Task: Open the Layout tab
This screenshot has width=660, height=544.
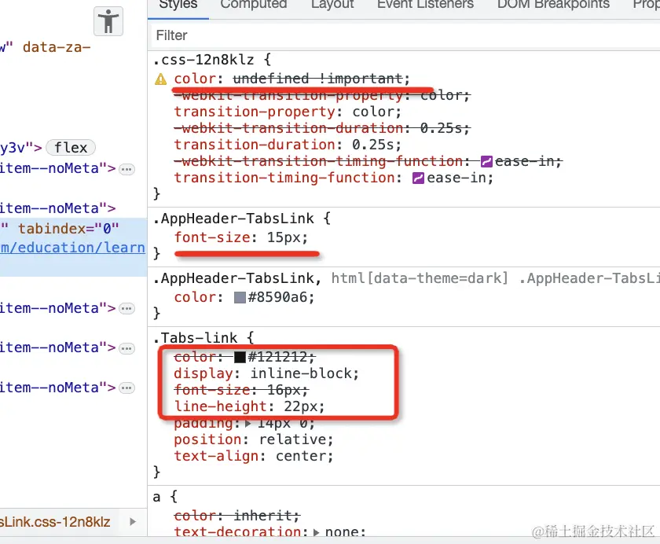Action: point(332,4)
